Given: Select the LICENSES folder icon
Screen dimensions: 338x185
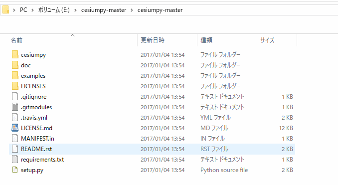Looking at the screenshot, I should coord(15,86).
